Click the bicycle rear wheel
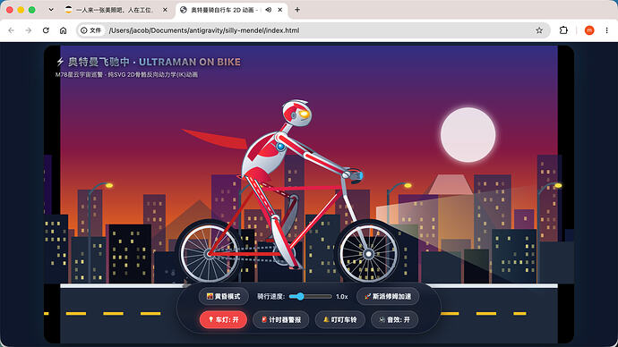The width and height of the screenshot is (618, 347). 209,253
